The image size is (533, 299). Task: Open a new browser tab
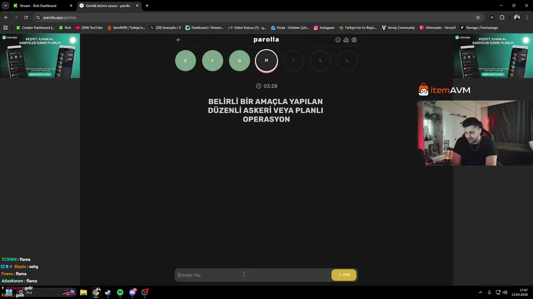coord(147,6)
